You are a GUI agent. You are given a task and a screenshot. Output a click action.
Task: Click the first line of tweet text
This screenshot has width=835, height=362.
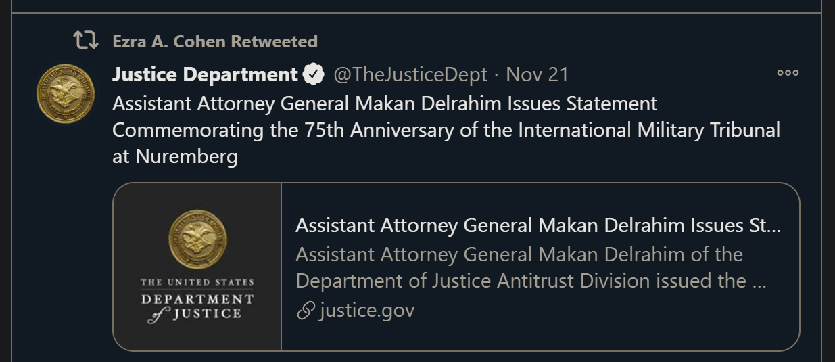coord(385,104)
